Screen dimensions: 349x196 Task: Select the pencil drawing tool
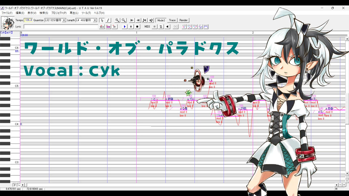click(108, 20)
